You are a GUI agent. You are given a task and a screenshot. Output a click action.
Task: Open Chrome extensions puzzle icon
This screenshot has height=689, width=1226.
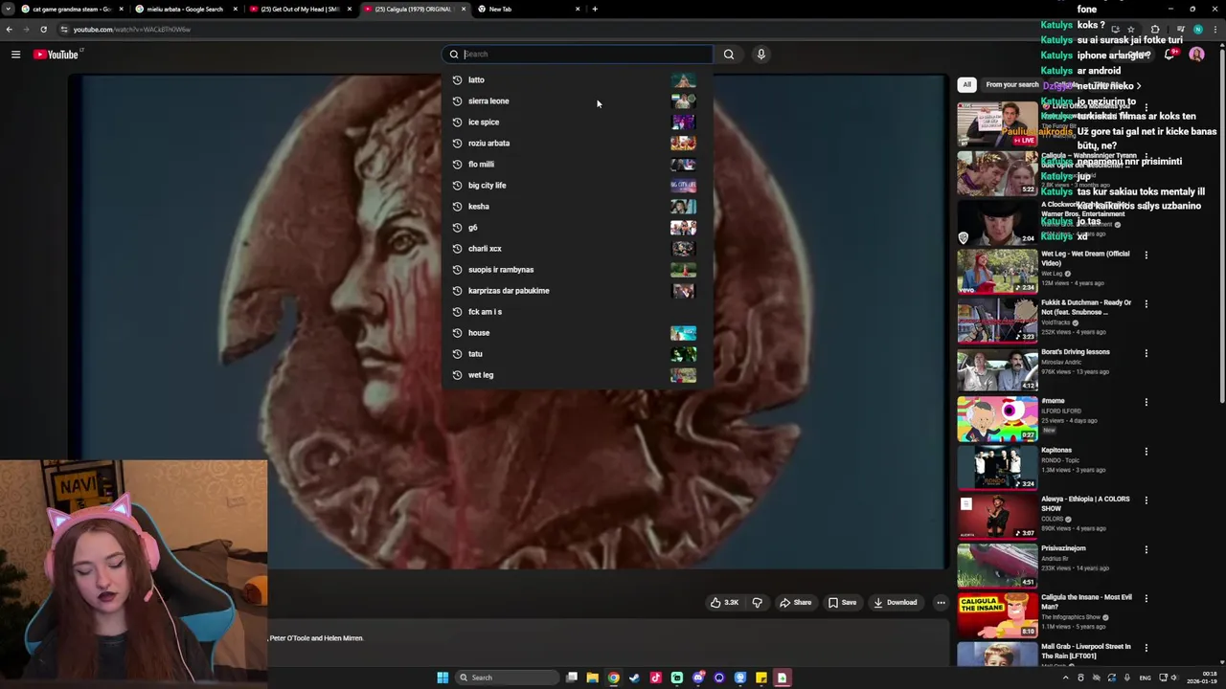1155,30
